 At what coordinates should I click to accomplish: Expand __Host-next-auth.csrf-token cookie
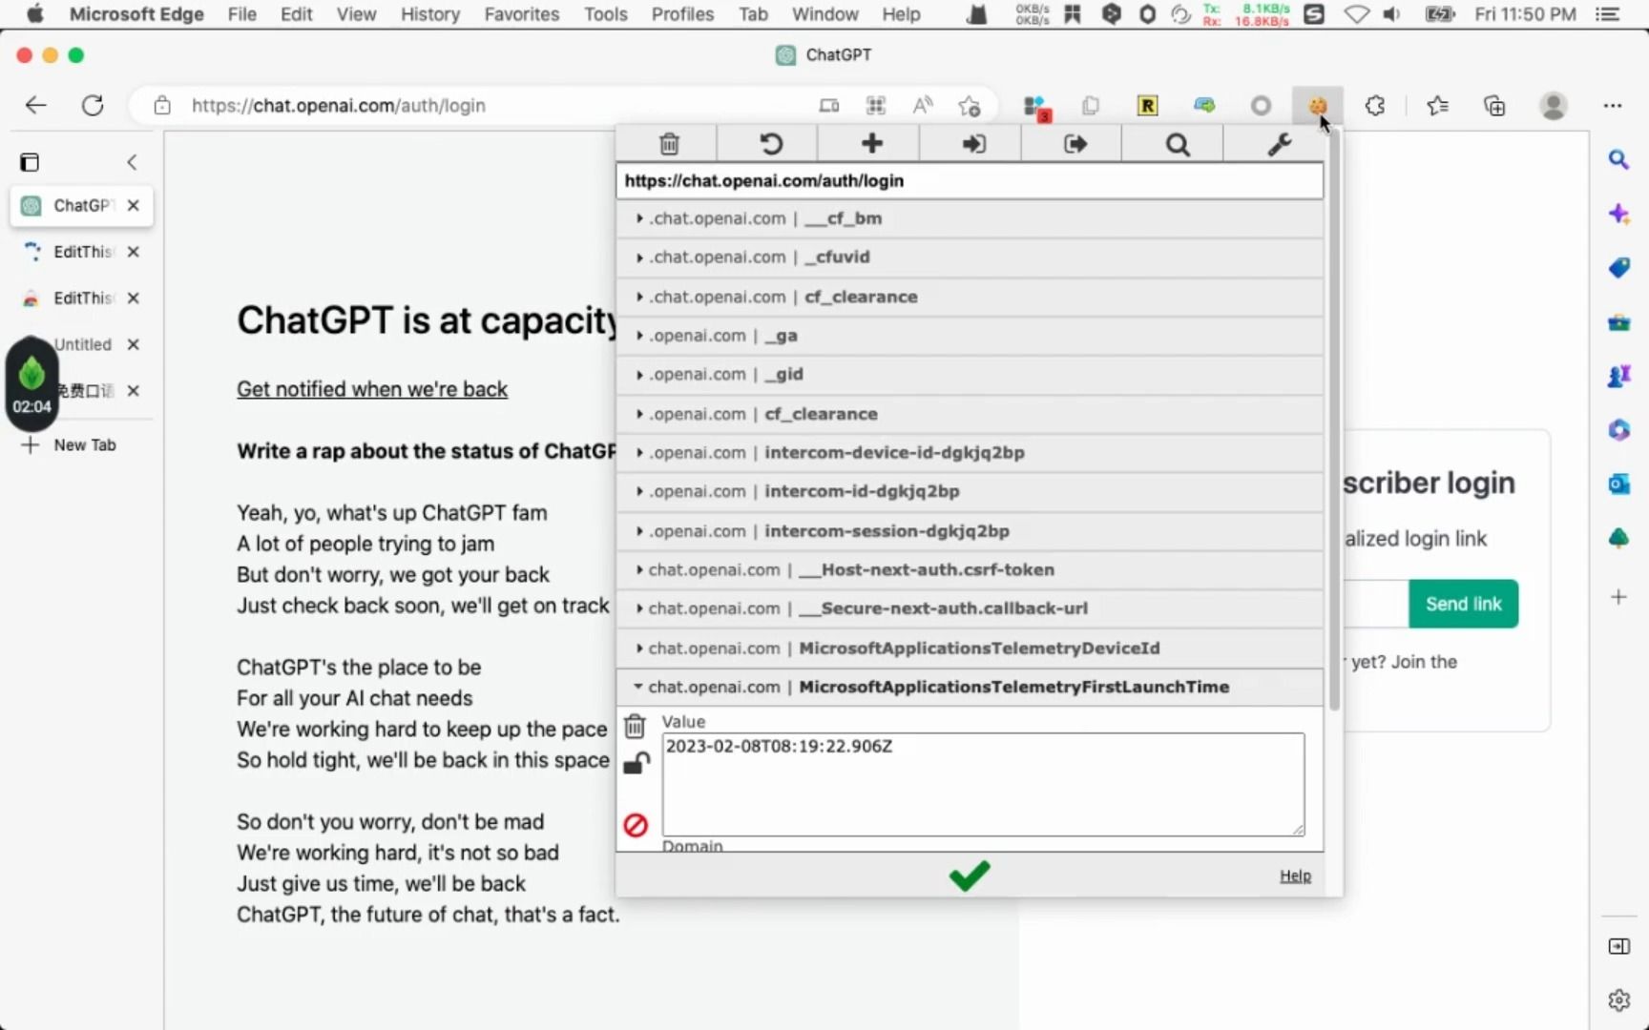970,570
